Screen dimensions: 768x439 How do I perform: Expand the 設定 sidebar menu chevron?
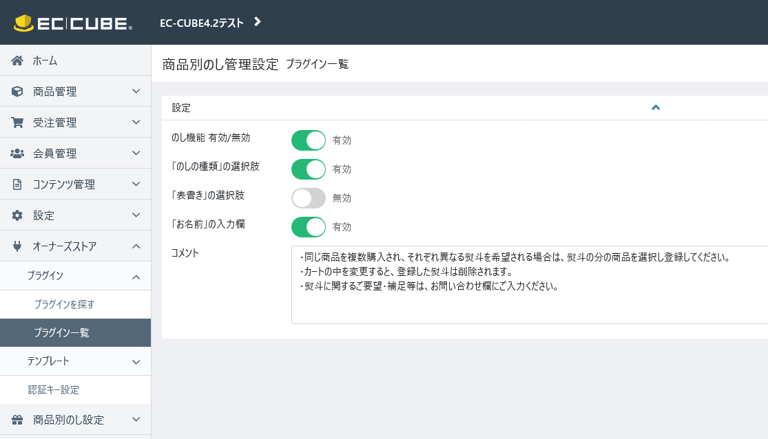[x=136, y=215]
